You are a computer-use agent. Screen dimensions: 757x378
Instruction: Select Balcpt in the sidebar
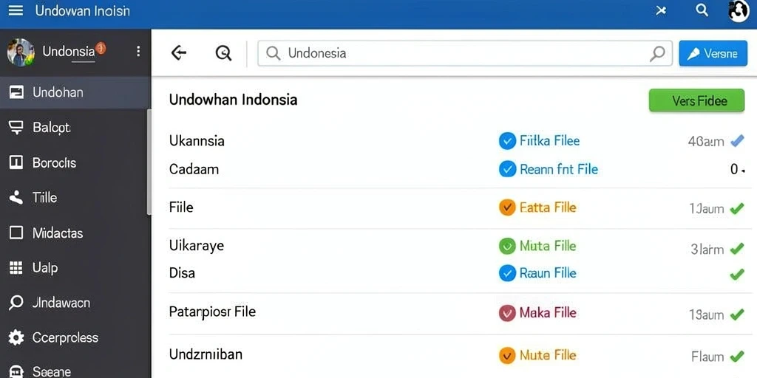pos(76,128)
